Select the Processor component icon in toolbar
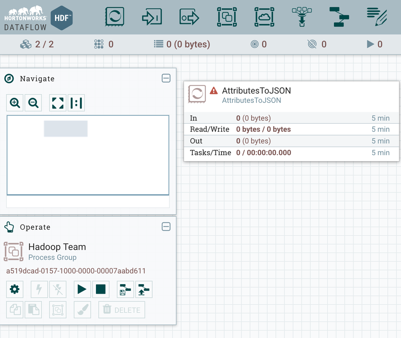Screen dimensions: 401x338 coord(114,17)
